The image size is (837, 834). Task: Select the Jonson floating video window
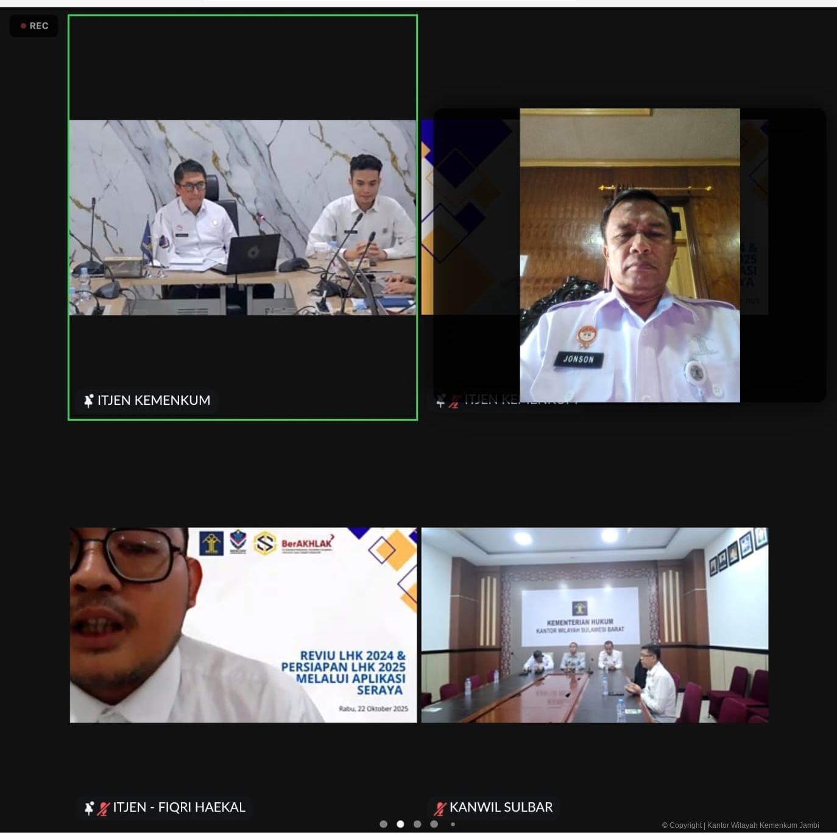pyautogui.click(x=629, y=255)
